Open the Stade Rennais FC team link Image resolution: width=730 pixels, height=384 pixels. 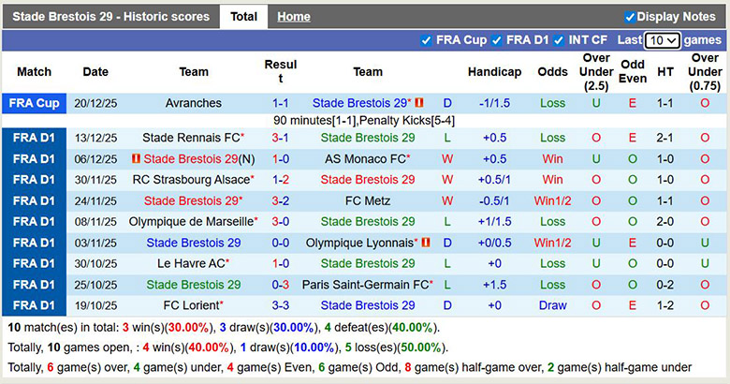click(x=190, y=138)
